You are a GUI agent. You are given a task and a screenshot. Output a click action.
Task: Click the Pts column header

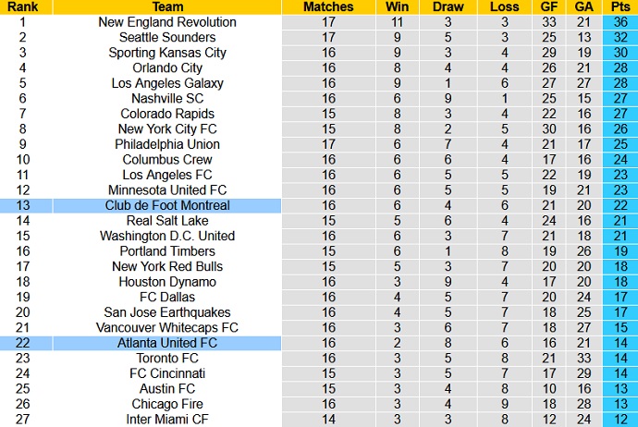[x=619, y=6]
